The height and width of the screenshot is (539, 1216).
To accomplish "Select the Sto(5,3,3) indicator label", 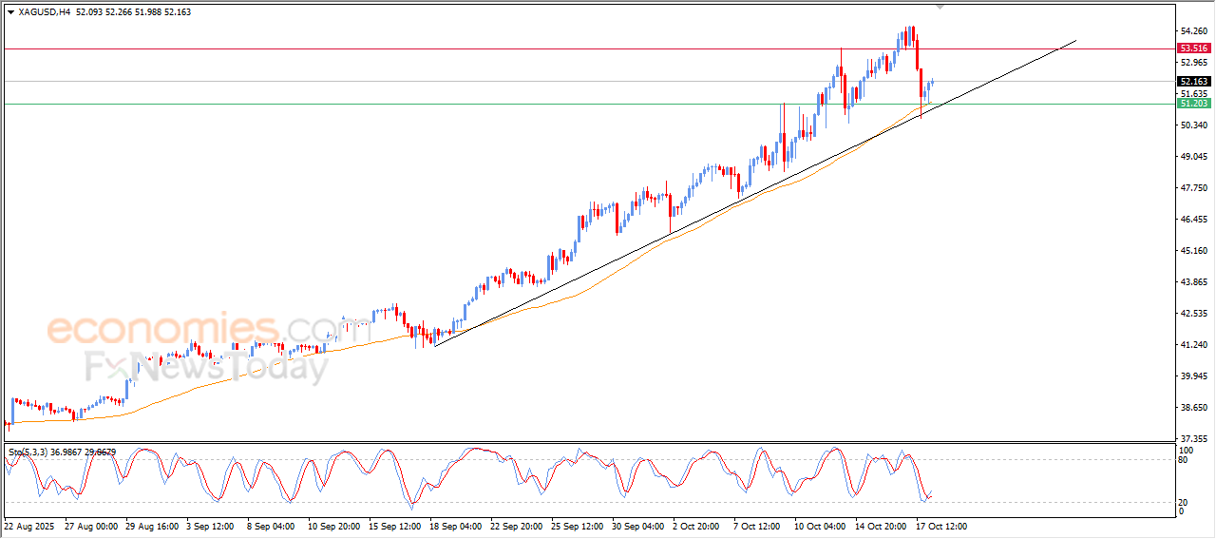I will tap(29, 452).
